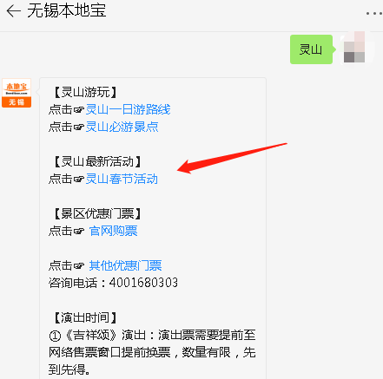Viewport: 383px width, 379px height.
Task: Open 灵山春节活动 link
Action: [x=122, y=179]
